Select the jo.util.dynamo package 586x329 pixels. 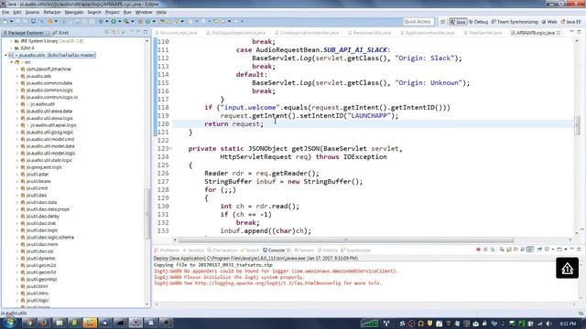pyautogui.click(x=40, y=258)
